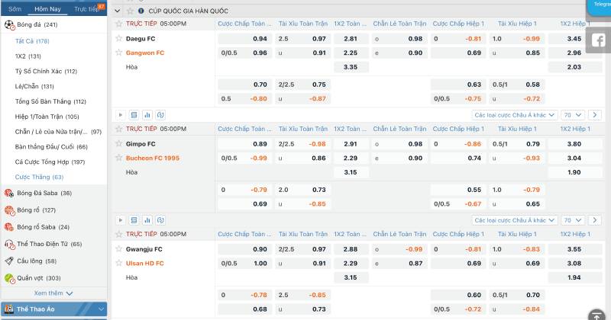Bet draw odds 3.35 for Daegu match

coord(351,67)
